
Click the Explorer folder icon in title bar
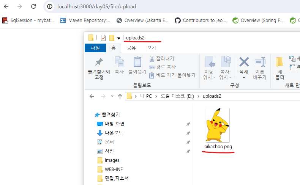pos(91,38)
